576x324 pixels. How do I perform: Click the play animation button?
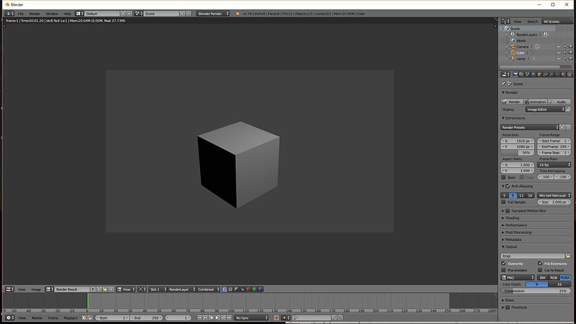click(x=217, y=318)
